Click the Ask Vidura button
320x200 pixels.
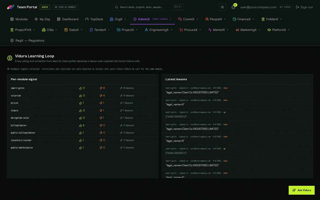(302, 190)
